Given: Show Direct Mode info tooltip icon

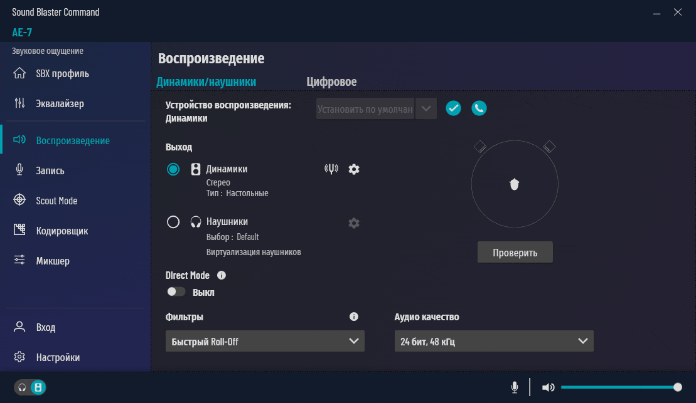Looking at the screenshot, I should [222, 275].
